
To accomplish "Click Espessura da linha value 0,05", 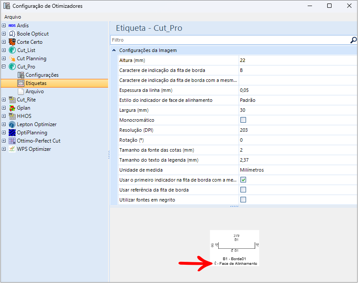I will (298, 90).
